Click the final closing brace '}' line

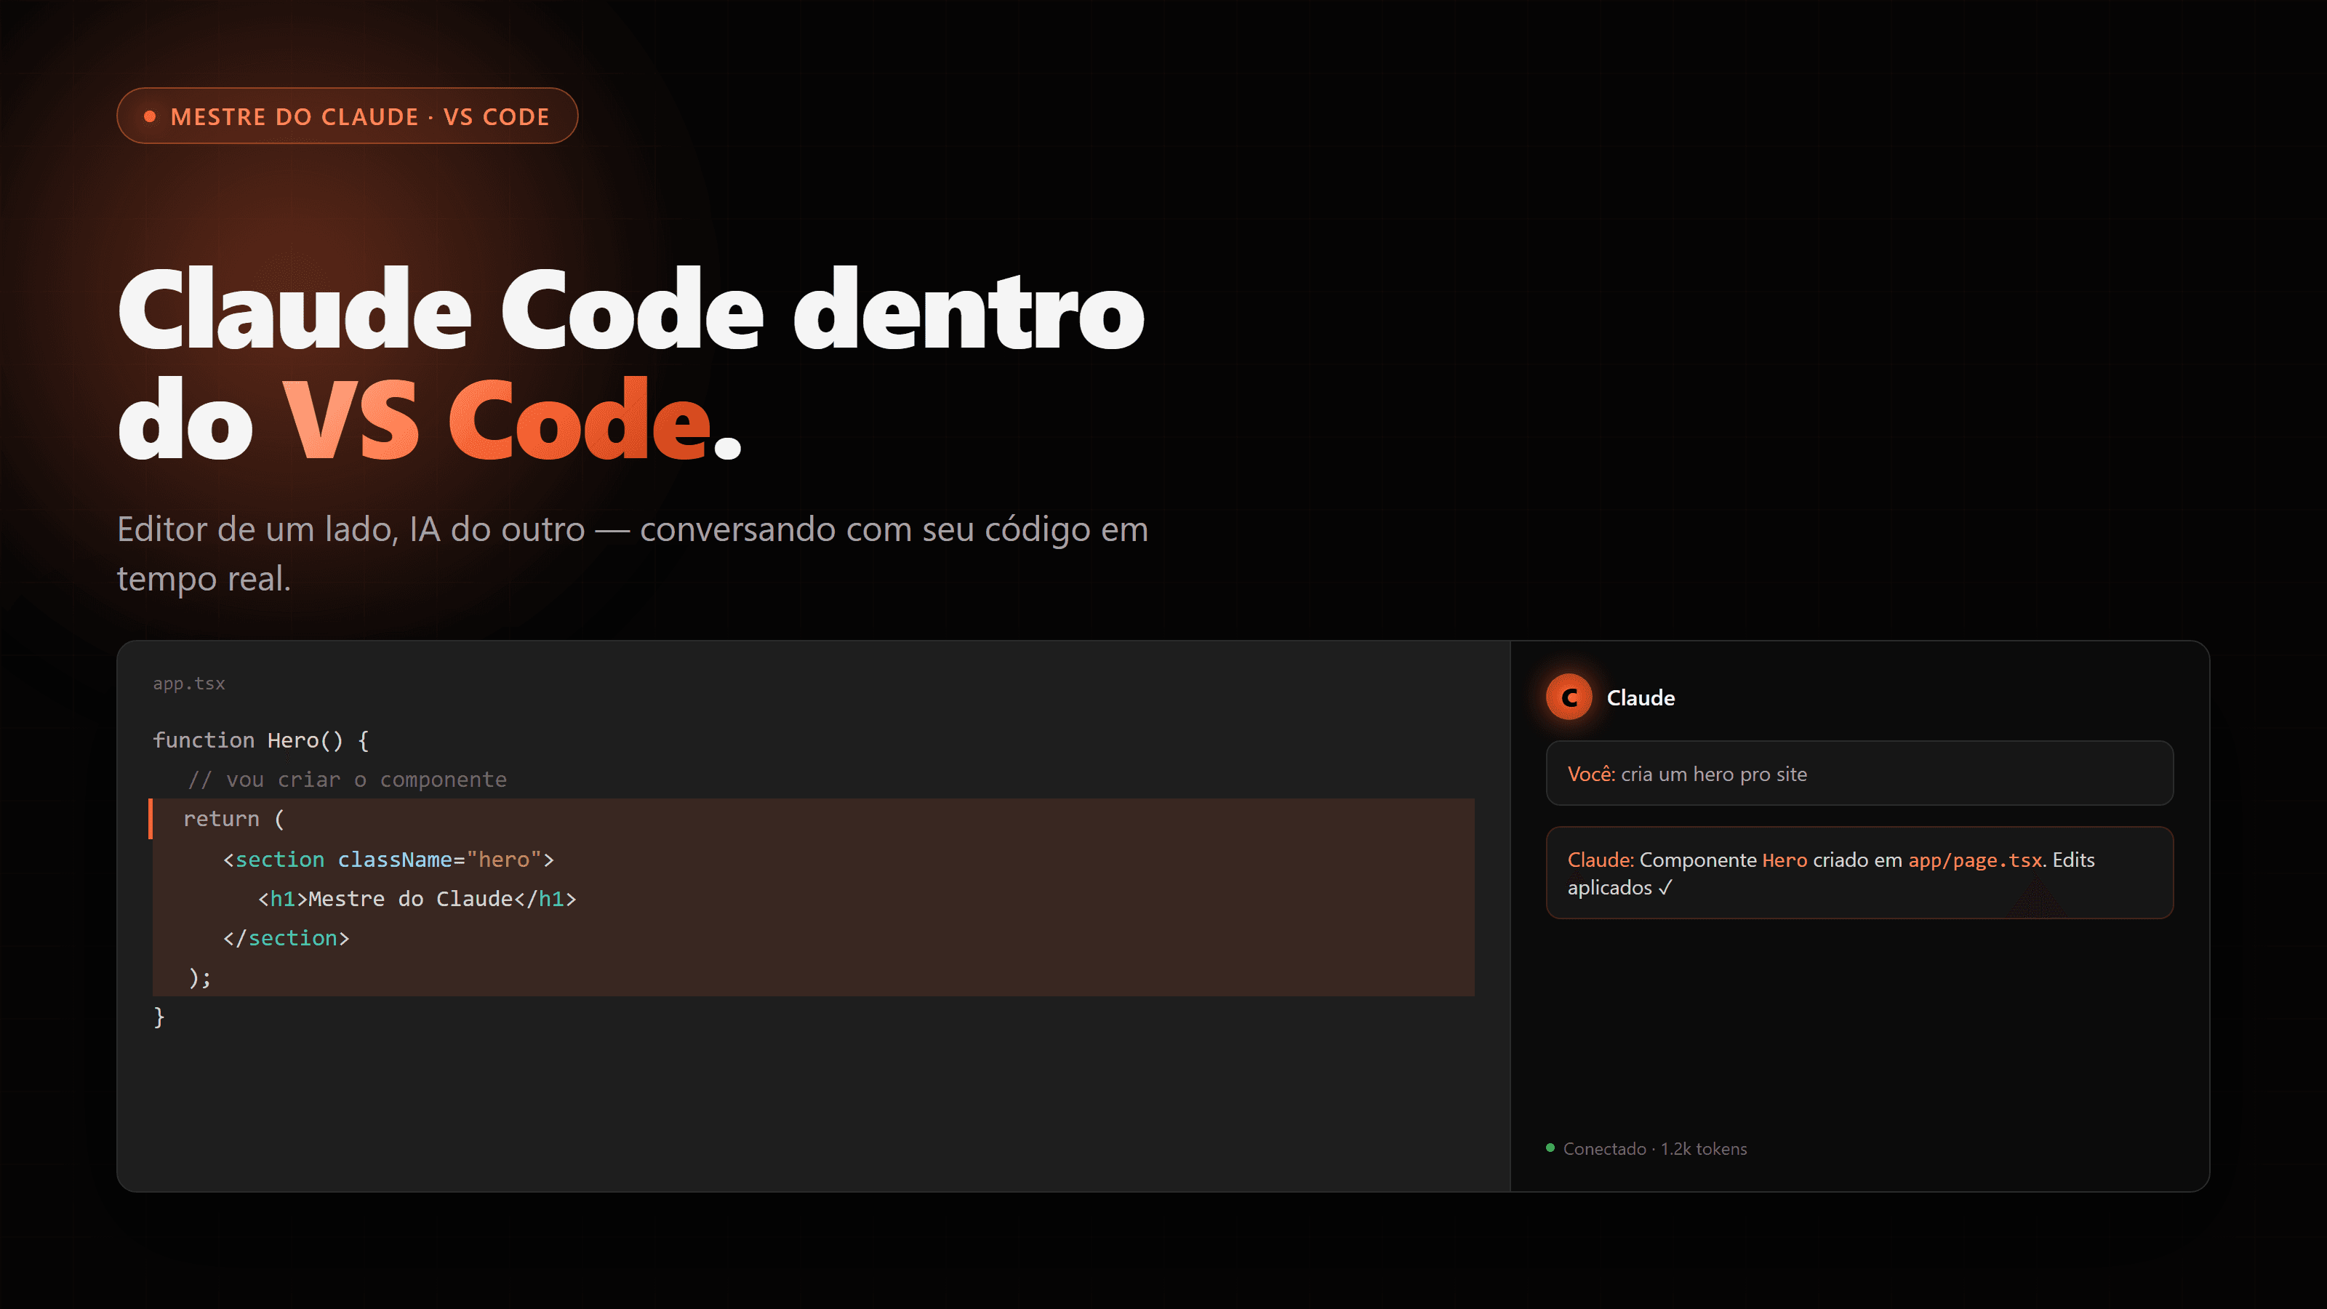tap(159, 1017)
